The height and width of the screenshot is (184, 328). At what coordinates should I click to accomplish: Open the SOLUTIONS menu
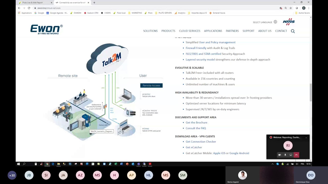pos(150,31)
